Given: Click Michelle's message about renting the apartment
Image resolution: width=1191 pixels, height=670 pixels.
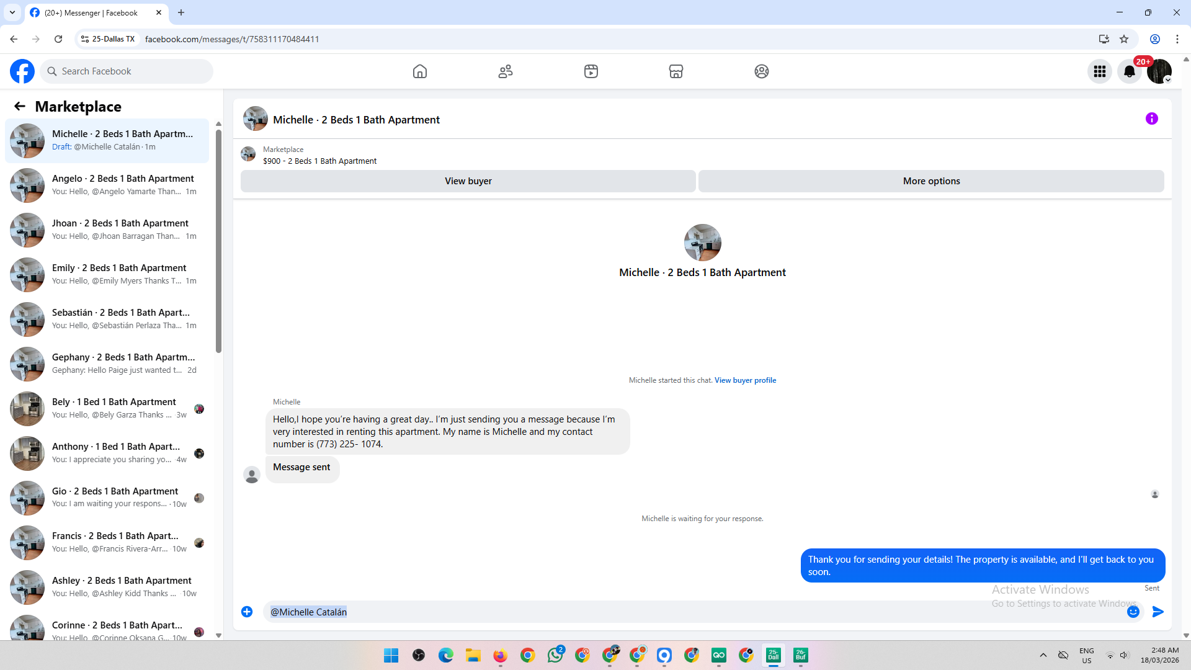Looking at the screenshot, I should point(447,432).
